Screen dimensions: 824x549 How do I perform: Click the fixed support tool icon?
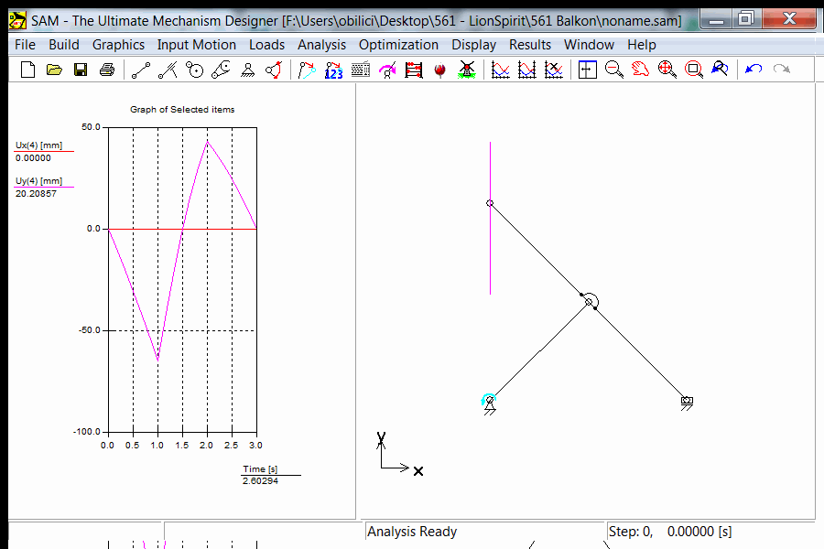247,70
